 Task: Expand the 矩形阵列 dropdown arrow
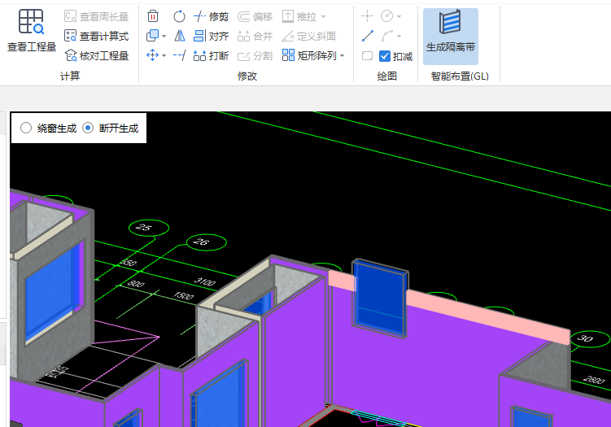343,56
